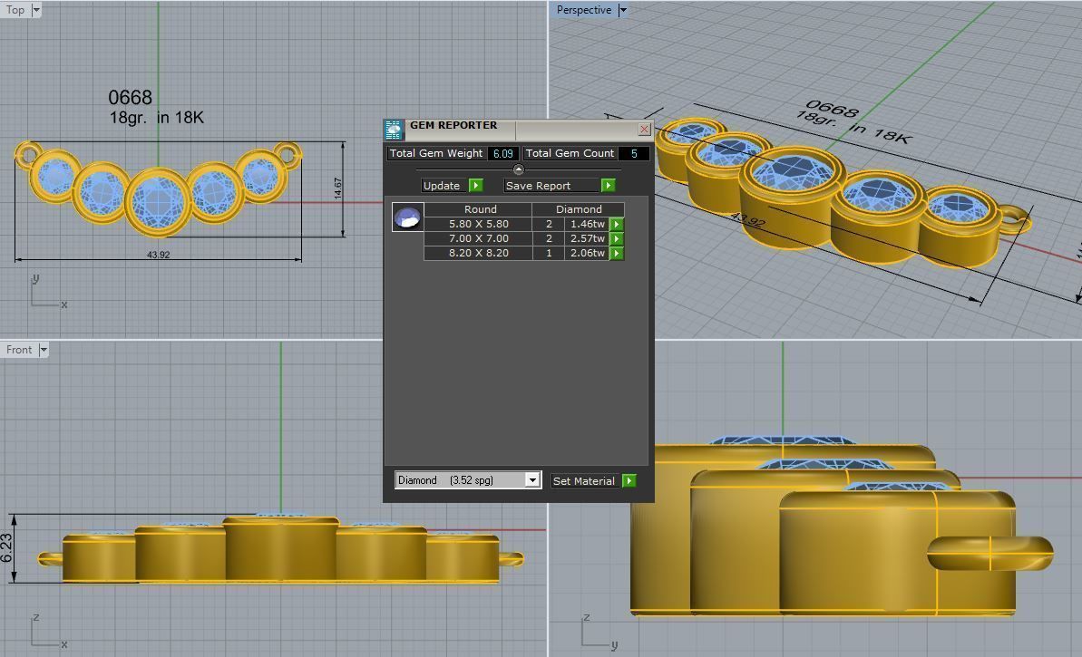The height and width of the screenshot is (657, 1082).
Task: Open the Front viewport dropdown arrow
Action: [x=44, y=350]
